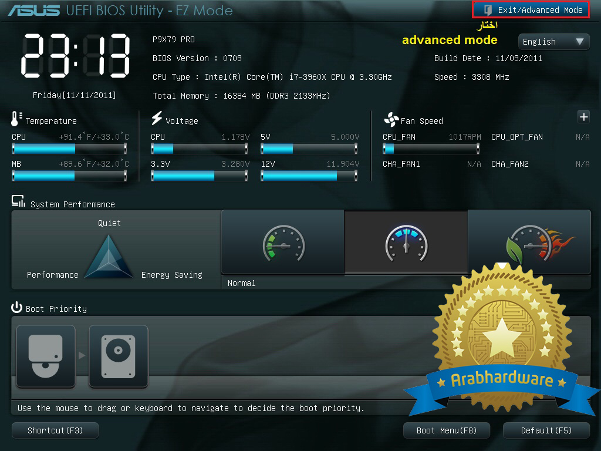Click the Performance label in triangle panel

[x=52, y=275]
